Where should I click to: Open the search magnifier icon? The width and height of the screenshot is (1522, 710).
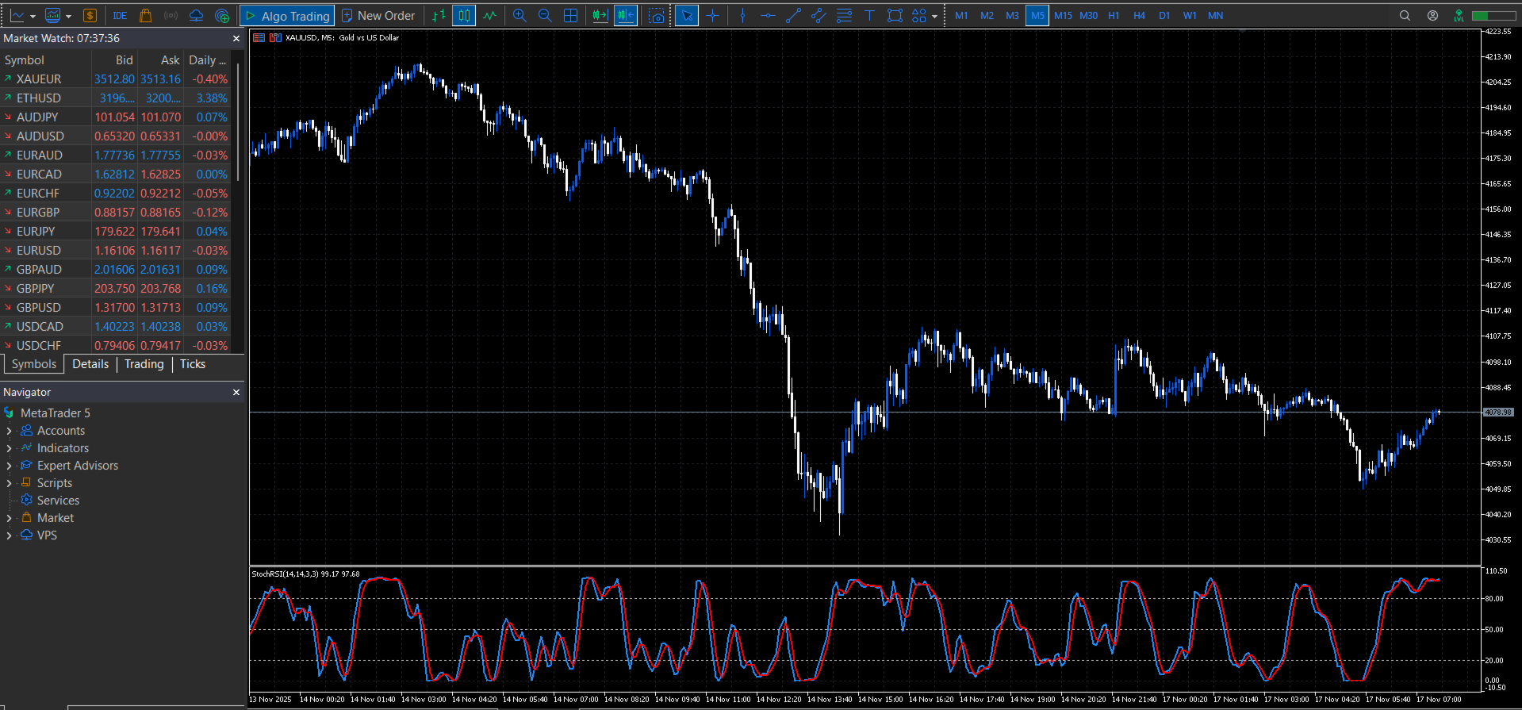[1405, 15]
